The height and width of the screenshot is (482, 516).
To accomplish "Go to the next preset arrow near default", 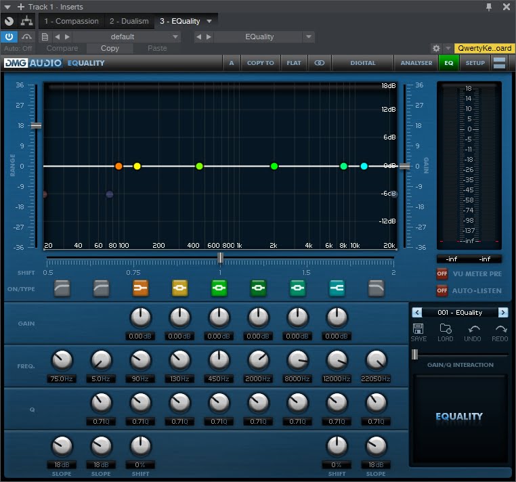I will click(x=67, y=37).
